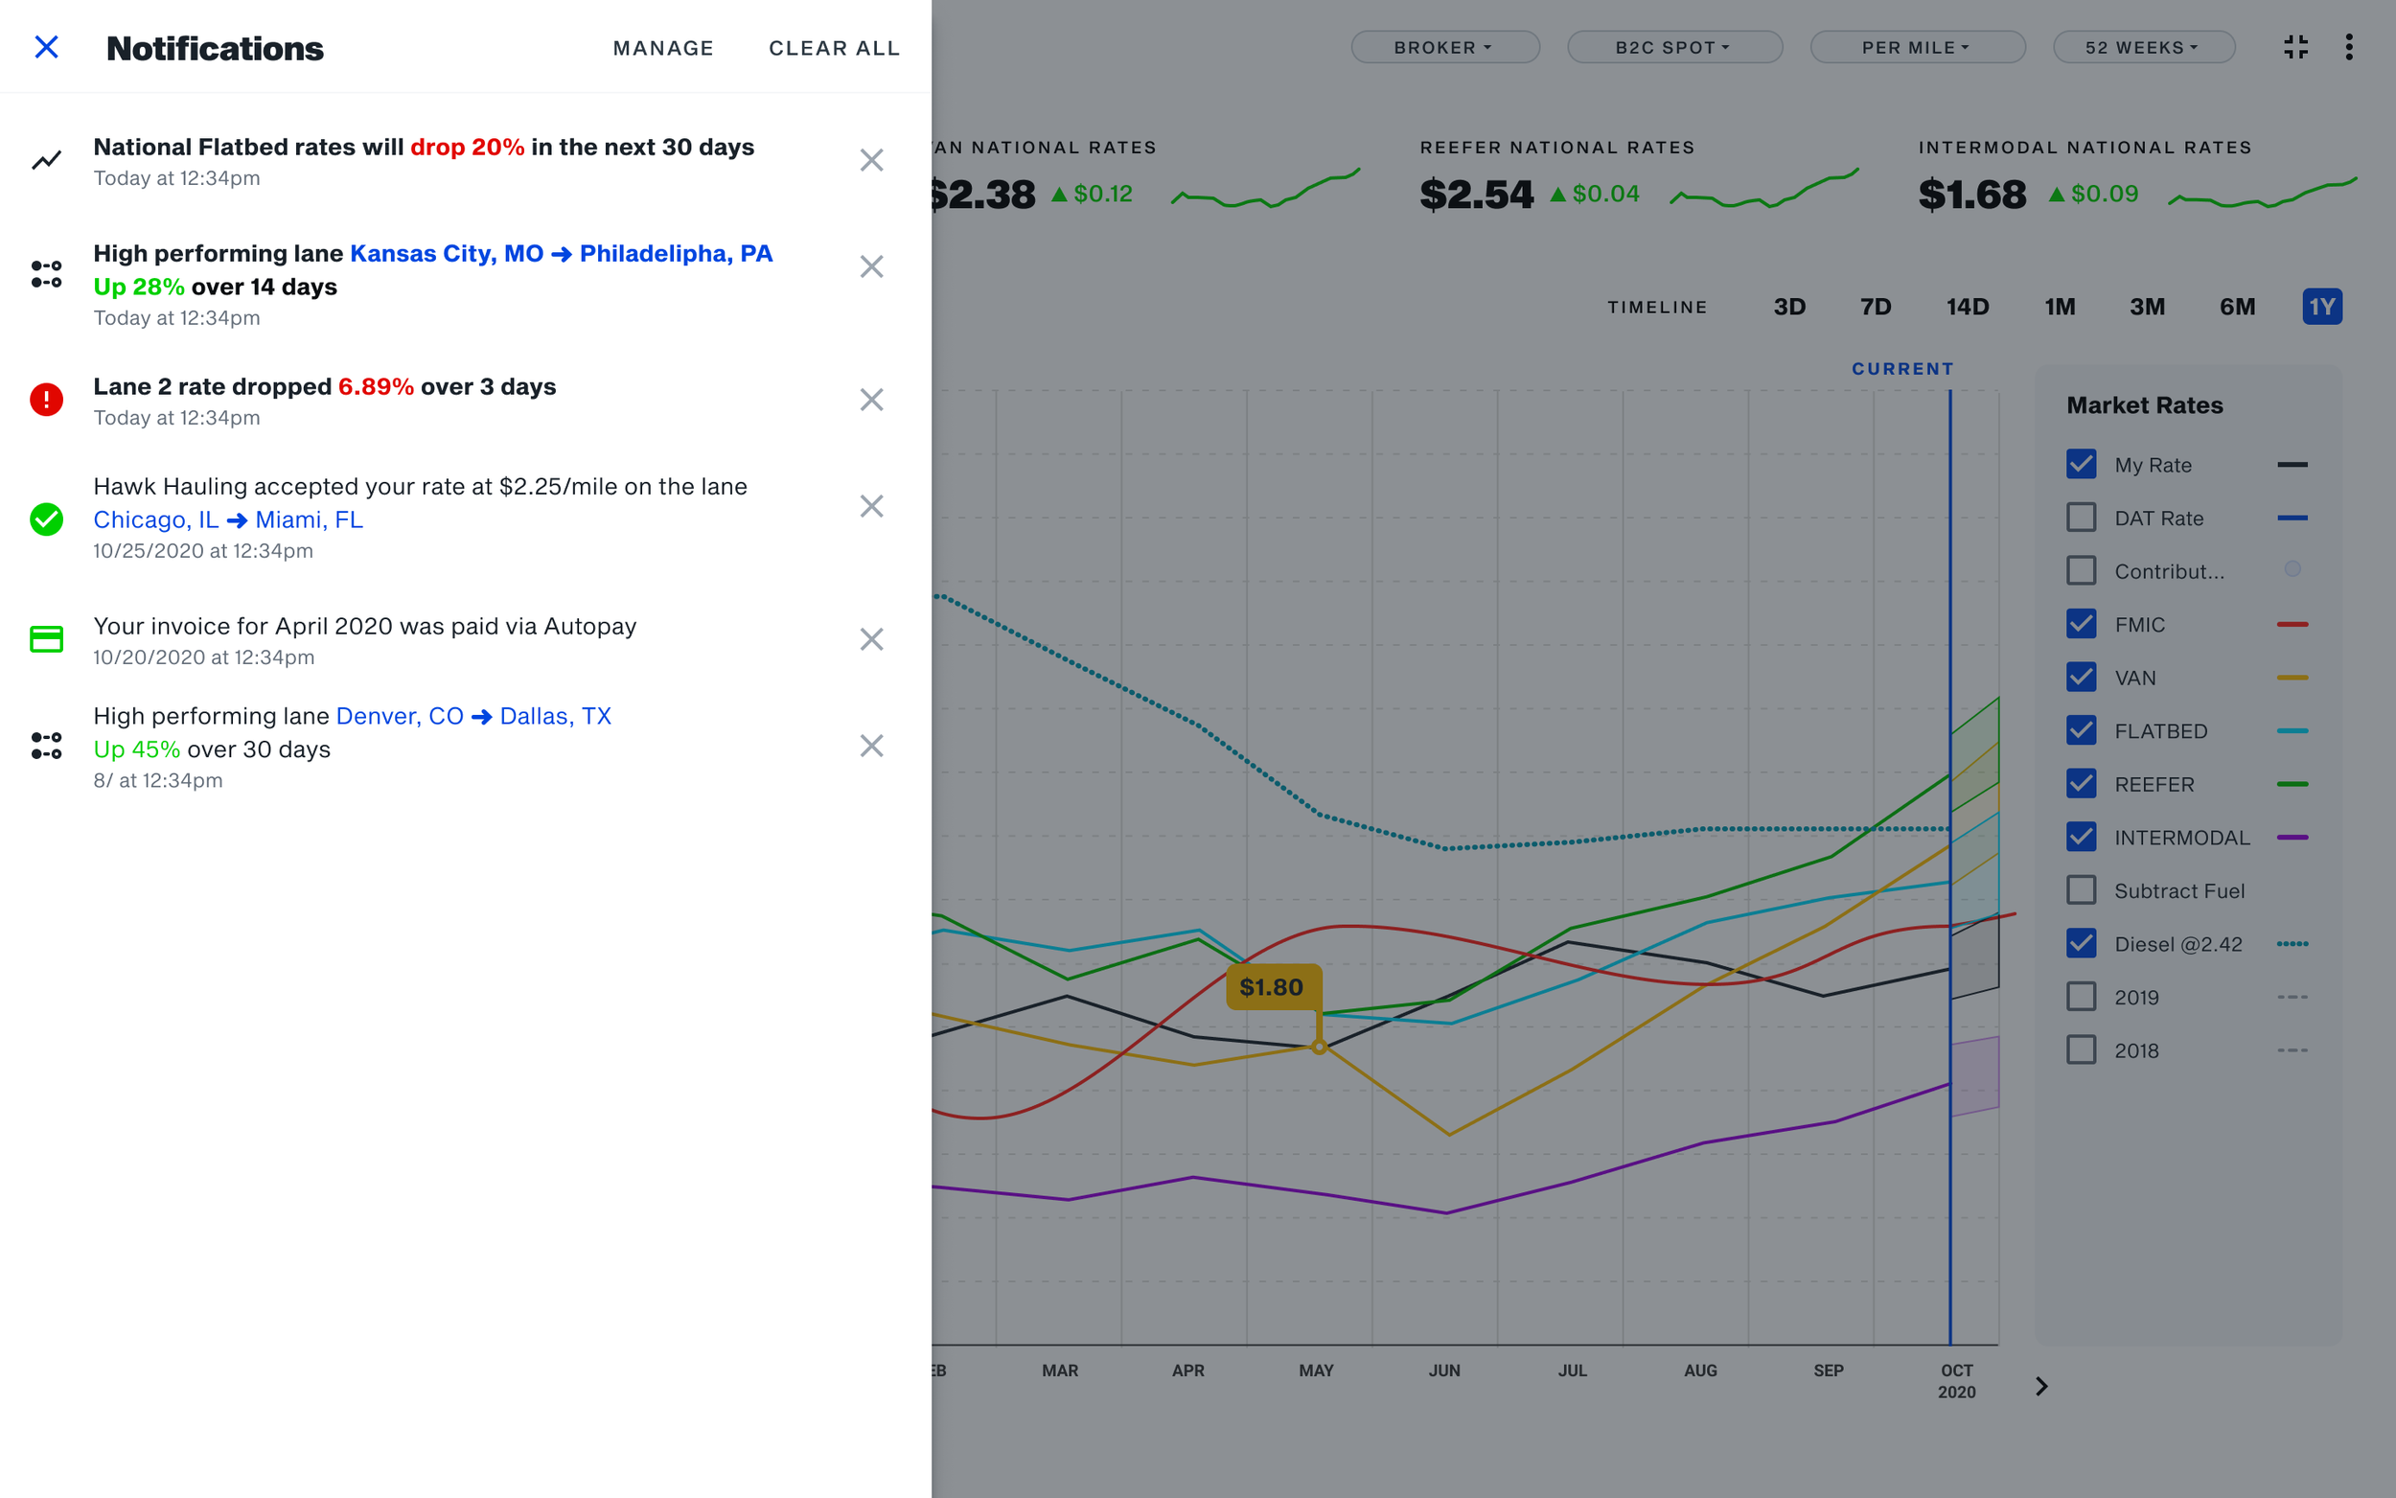Screen dimensions: 2396x1498
Task: Click the right chevron beside OCT 2020
Action: 2041,1386
